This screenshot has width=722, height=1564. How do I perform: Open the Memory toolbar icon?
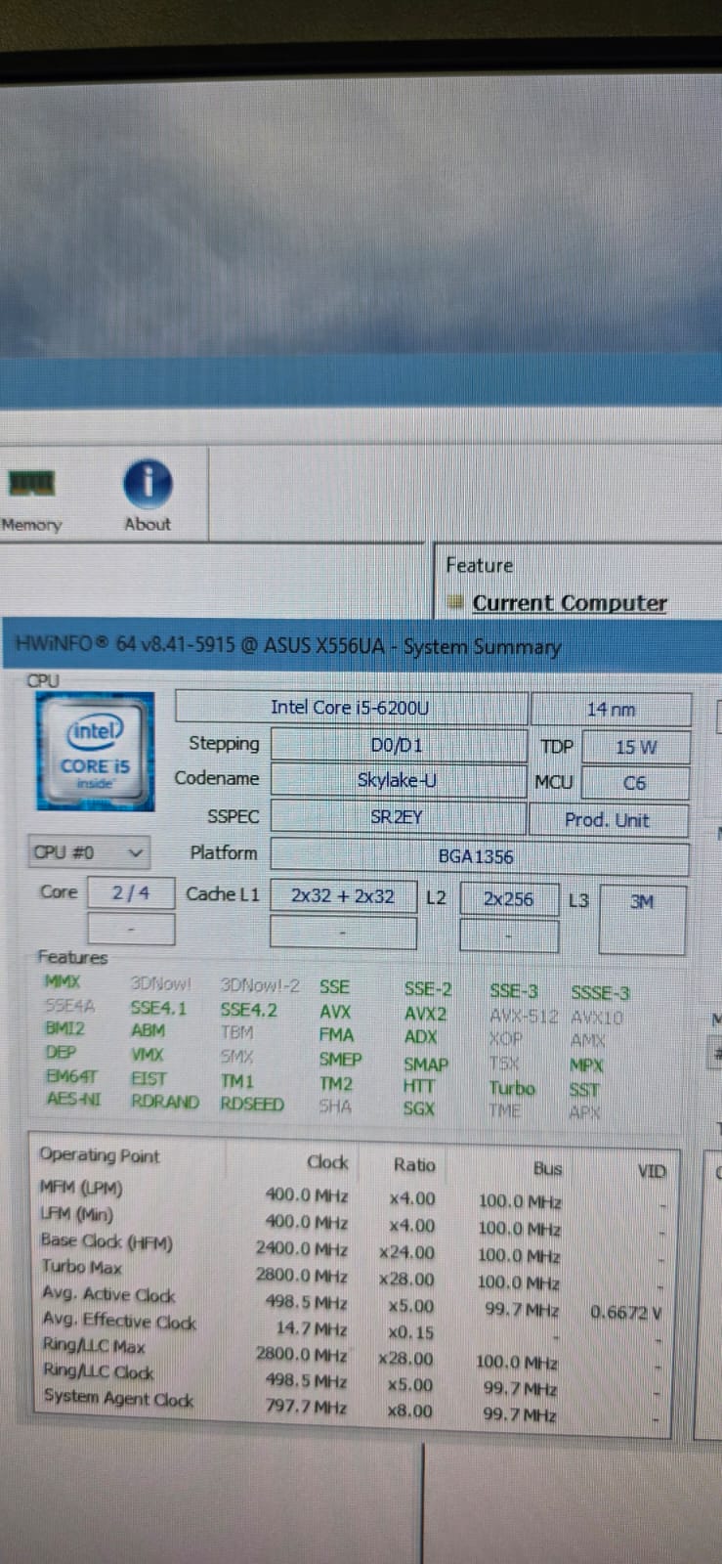click(31, 500)
